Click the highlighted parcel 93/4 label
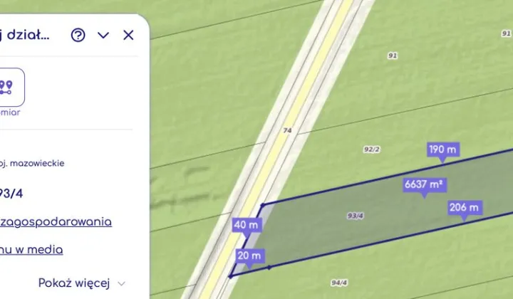 355,216
